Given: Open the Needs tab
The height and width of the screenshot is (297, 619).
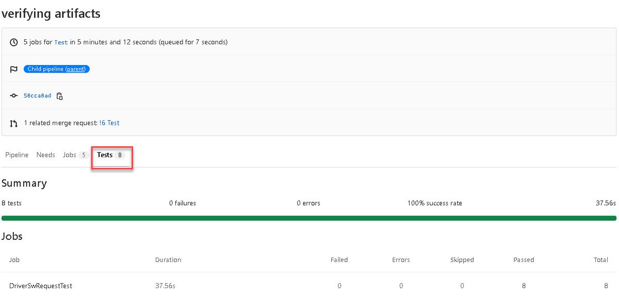Looking at the screenshot, I should click(x=45, y=155).
